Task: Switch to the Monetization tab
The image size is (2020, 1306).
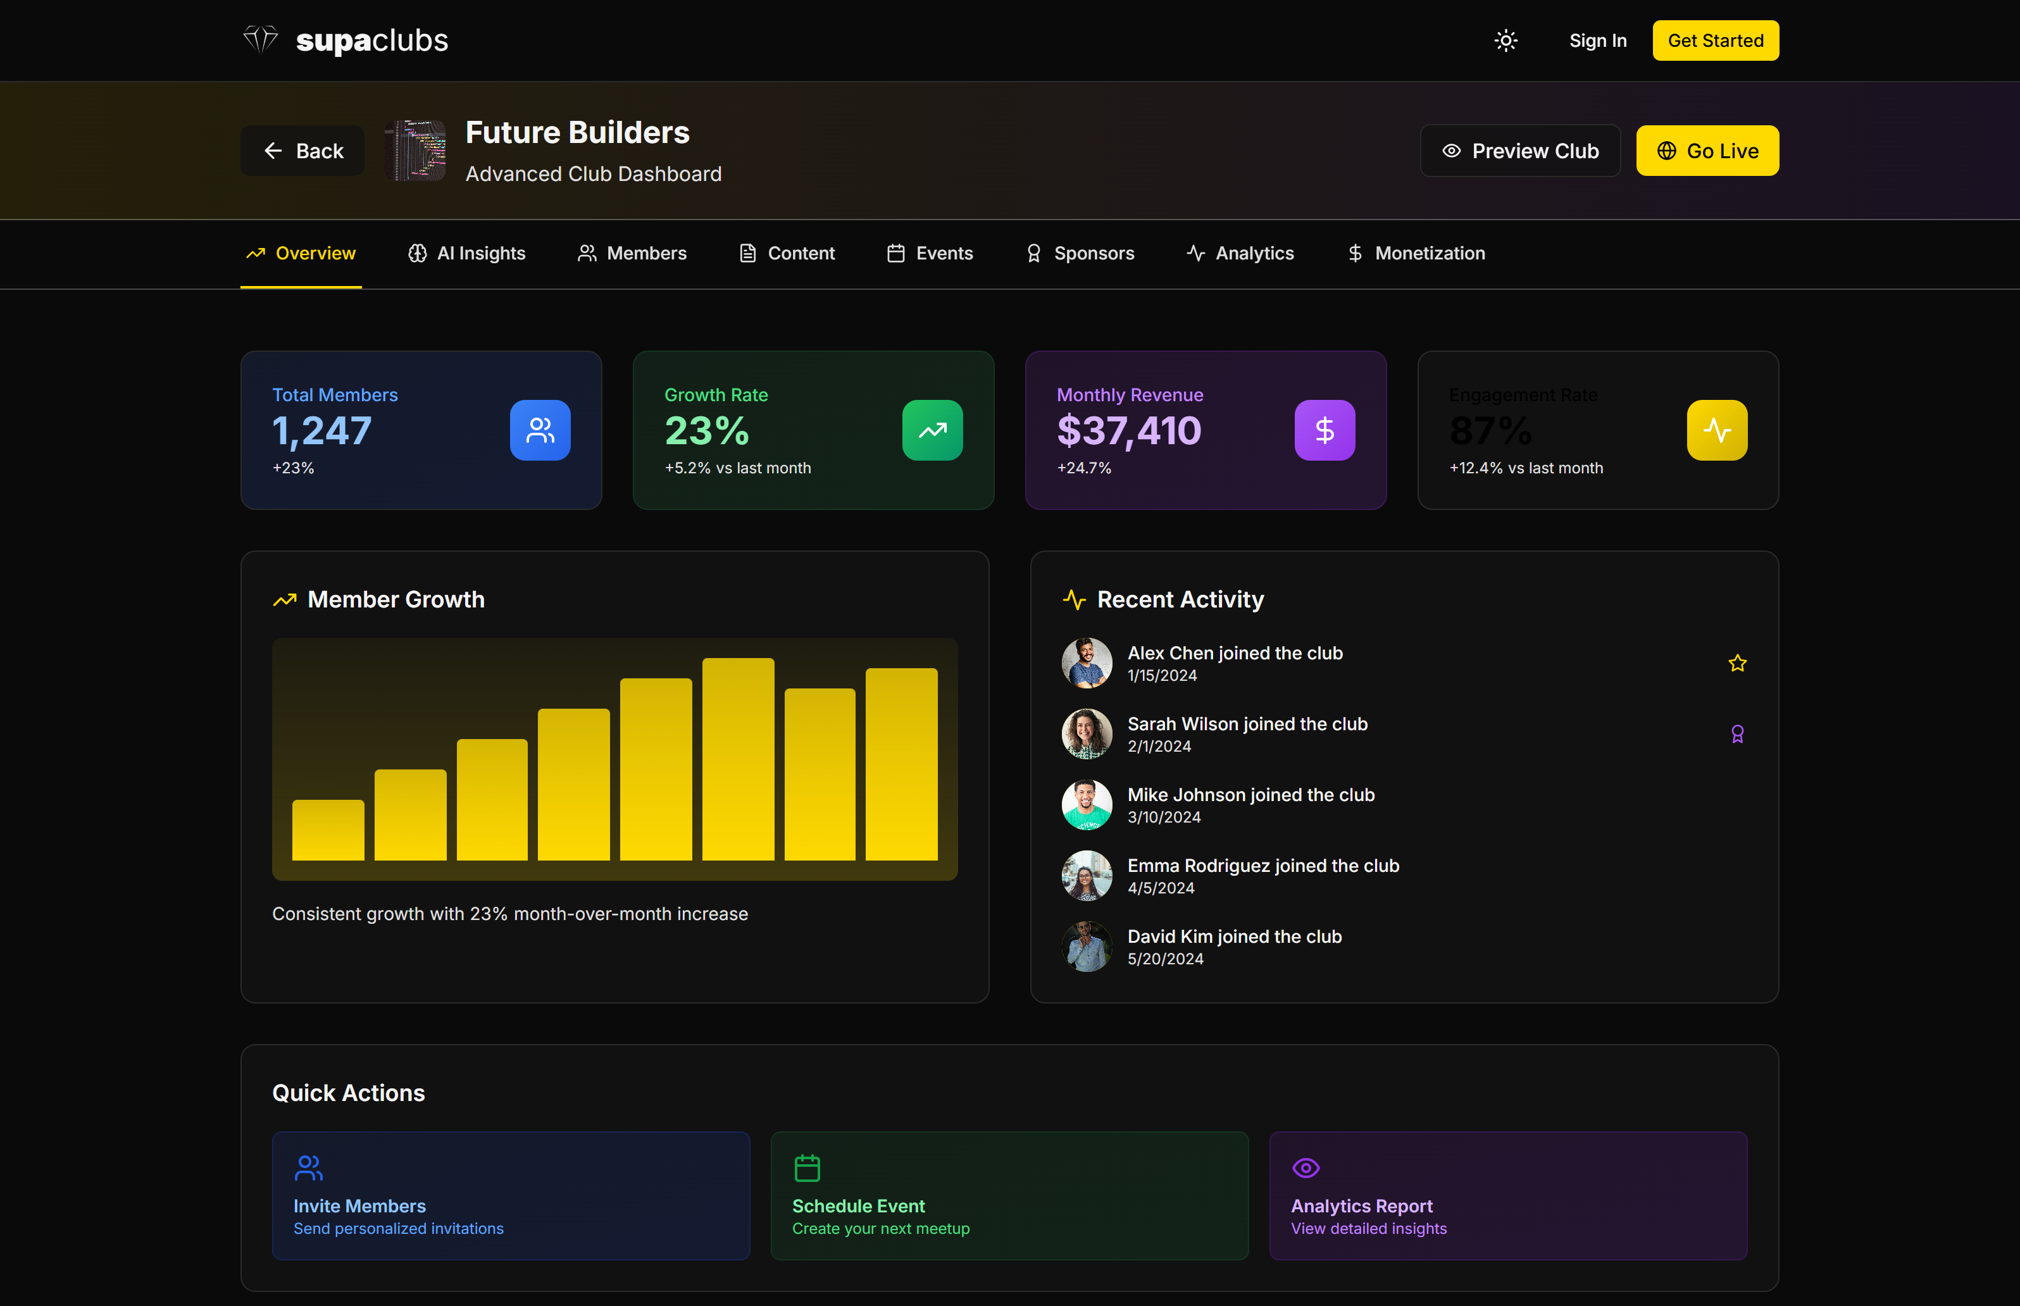Action: point(1416,254)
